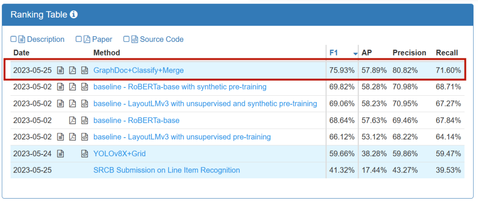
Task: Open source code icon for GraphDoc+Classify+Merge
Action: (85, 70)
